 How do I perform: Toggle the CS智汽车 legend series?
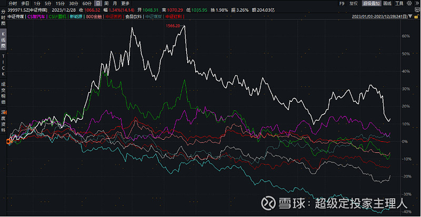pyautogui.click(x=36, y=16)
